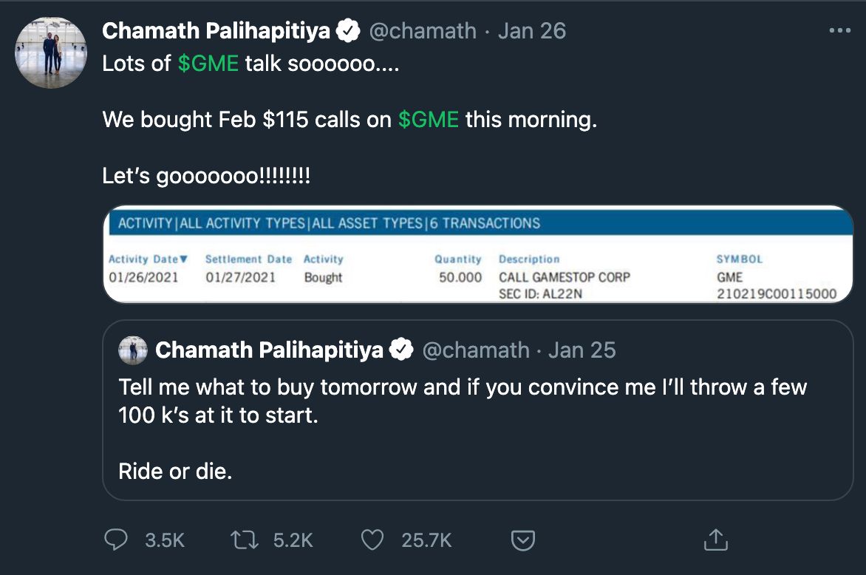This screenshot has height=575, width=866.
Task: Click the $GME cashtag before 'this morning'
Action: pyautogui.click(x=429, y=120)
